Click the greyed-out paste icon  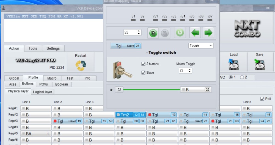point(165,33)
